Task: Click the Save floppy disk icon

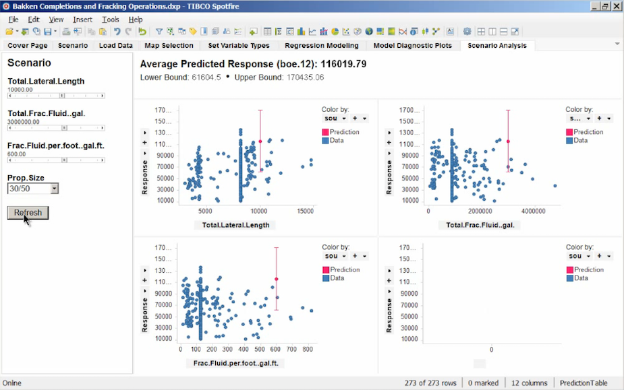Action: click(x=48, y=32)
